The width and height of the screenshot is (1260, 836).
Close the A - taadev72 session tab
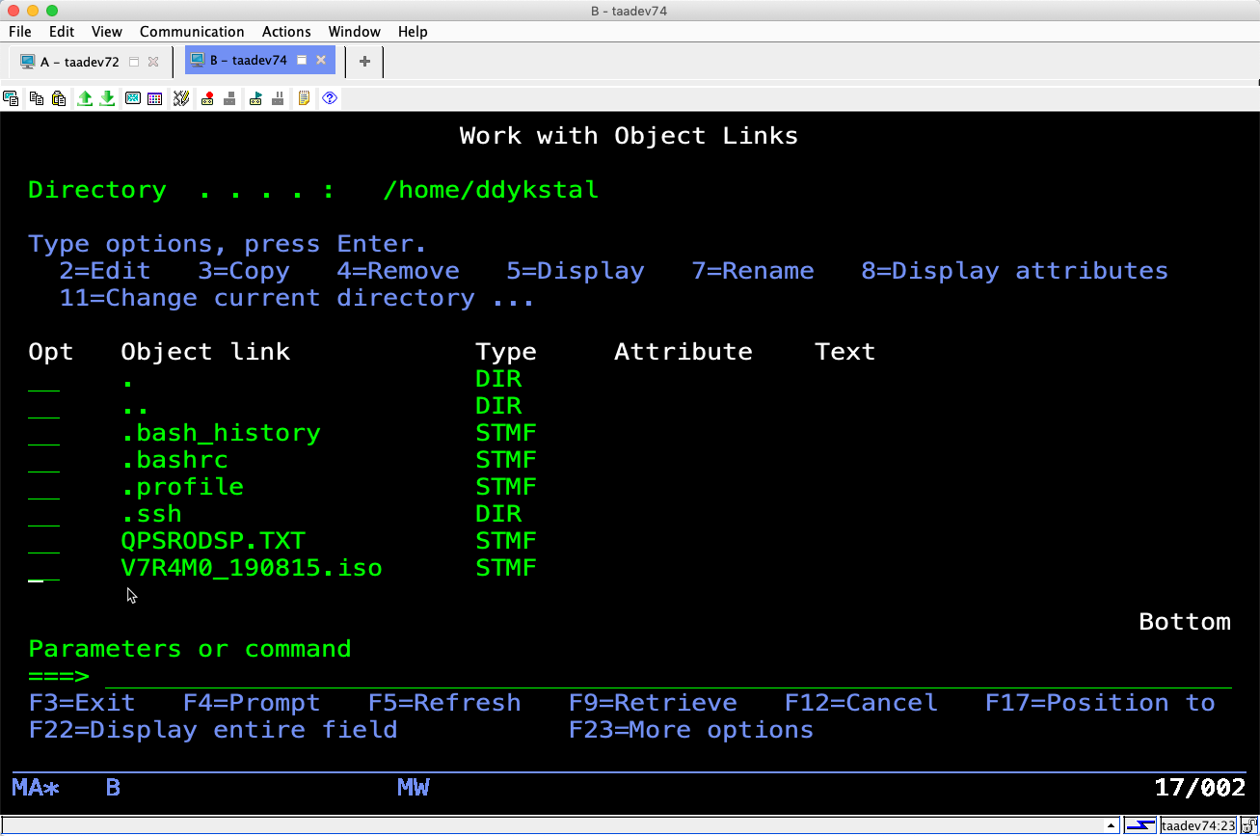tap(152, 62)
